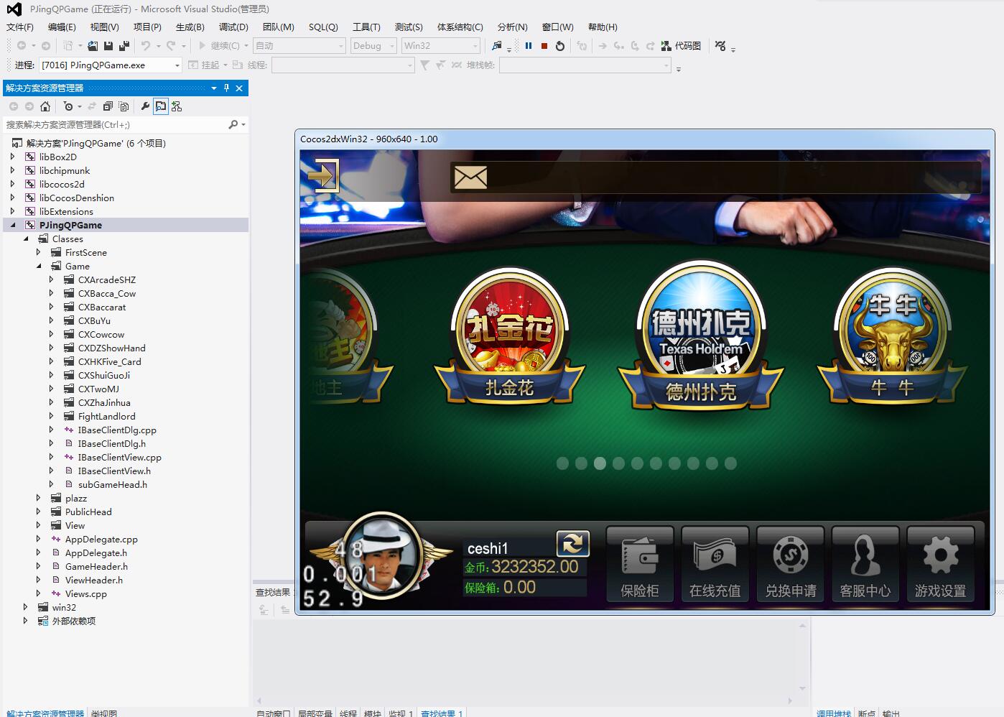Image resolution: width=1004 pixels, height=717 pixels.
Task: Click the Restart debugging icon
Action: [560, 46]
